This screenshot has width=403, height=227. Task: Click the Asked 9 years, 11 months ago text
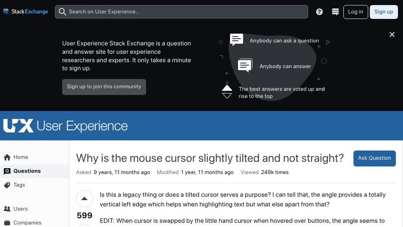[113, 172]
